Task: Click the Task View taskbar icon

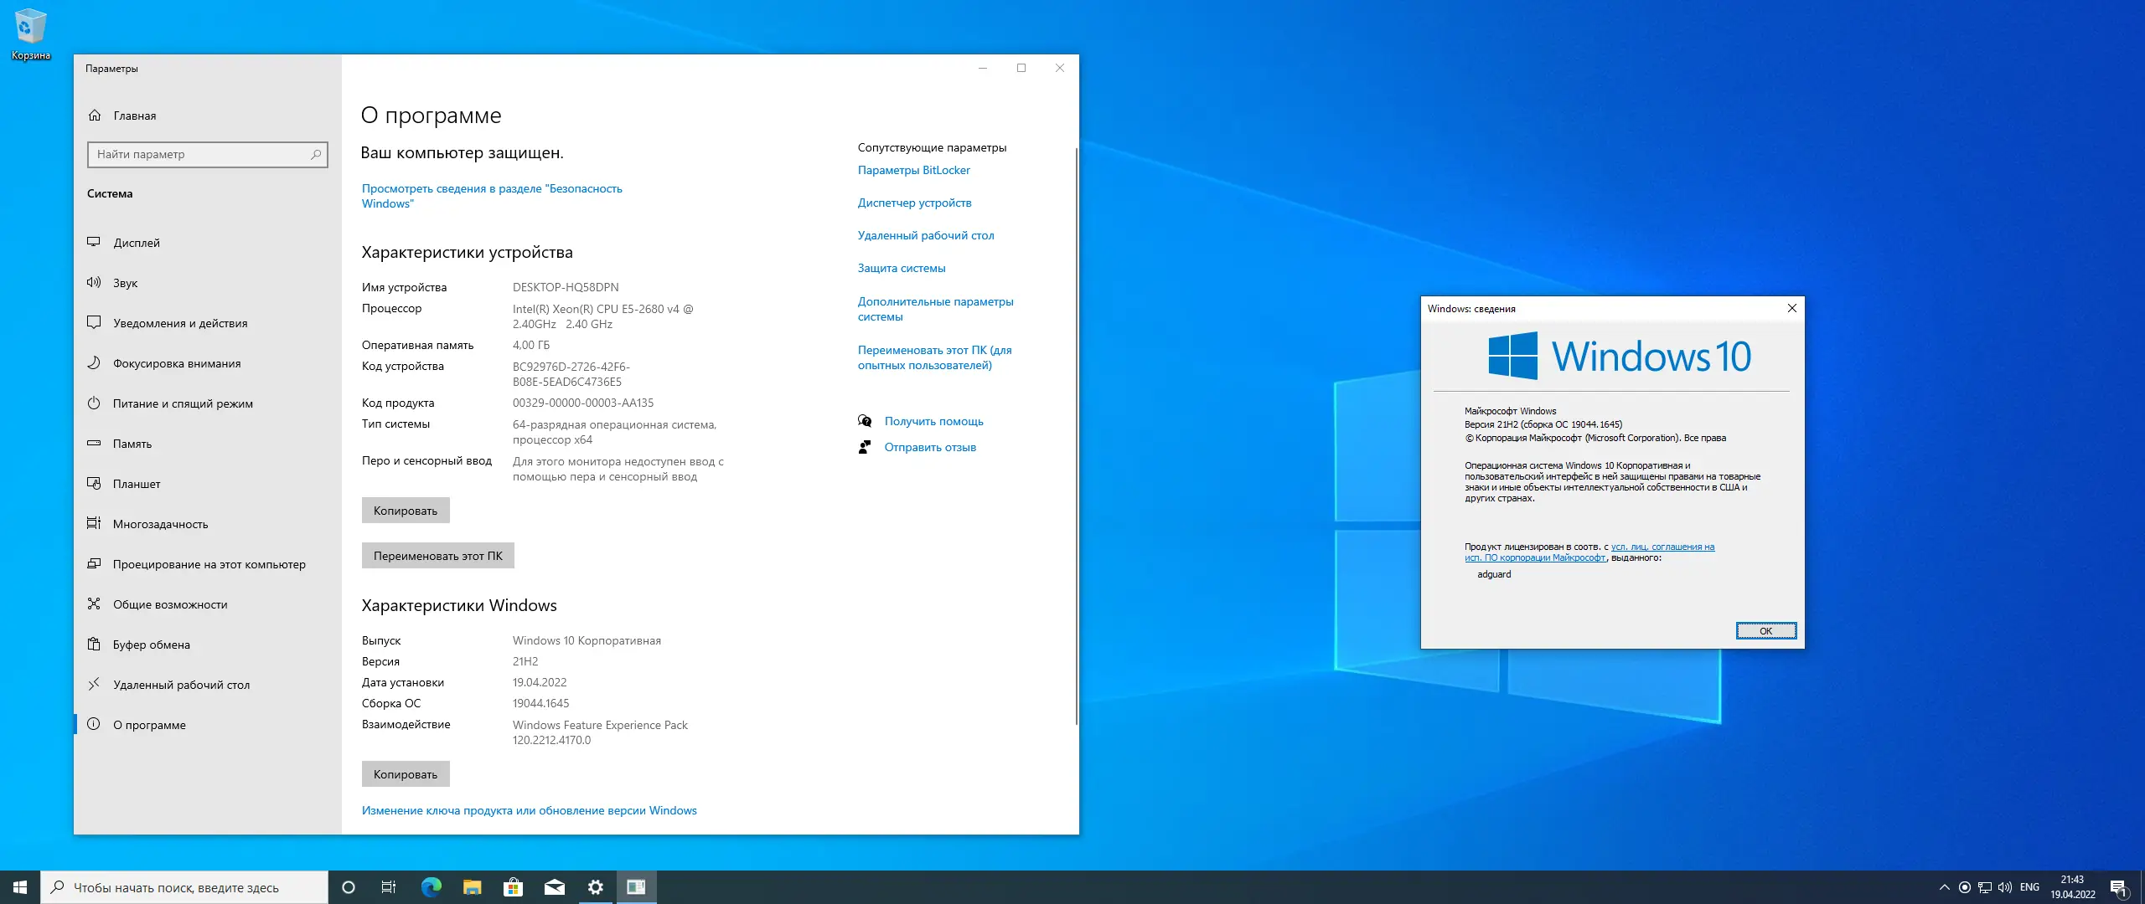Action: click(x=389, y=887)
